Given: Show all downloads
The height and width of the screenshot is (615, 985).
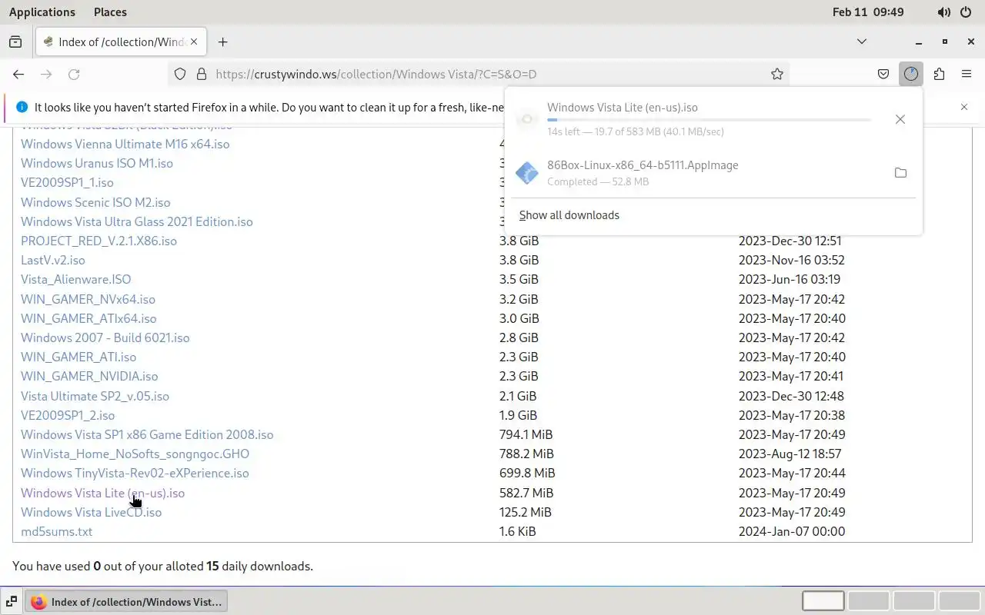Looking at the screenshot, I should pos(569,215).
